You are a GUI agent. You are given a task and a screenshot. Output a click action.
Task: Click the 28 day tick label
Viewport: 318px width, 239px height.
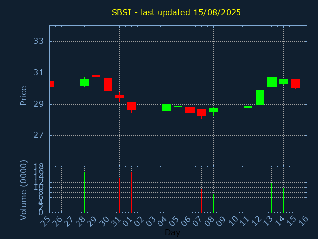point(80,221)
